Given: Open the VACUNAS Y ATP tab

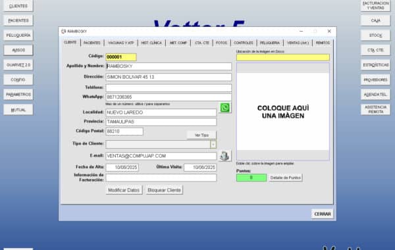Looking at the screenshot, I should pyautogui.click(x=121, y=43).
